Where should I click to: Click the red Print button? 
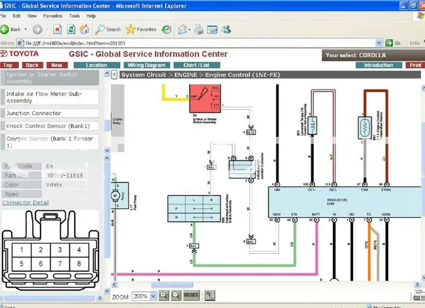415,65
